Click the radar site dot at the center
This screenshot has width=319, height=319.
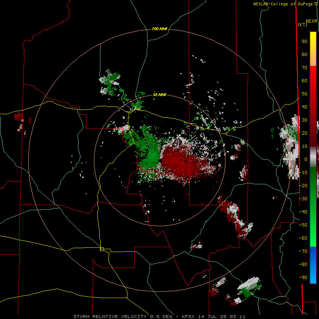[160, 161]
